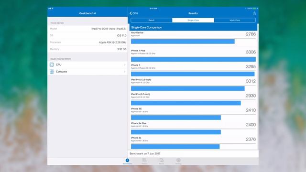Screen dimensions: 306x172
Task: Click the iPhone 6s Plus score 2400
Action: (251, 125)
